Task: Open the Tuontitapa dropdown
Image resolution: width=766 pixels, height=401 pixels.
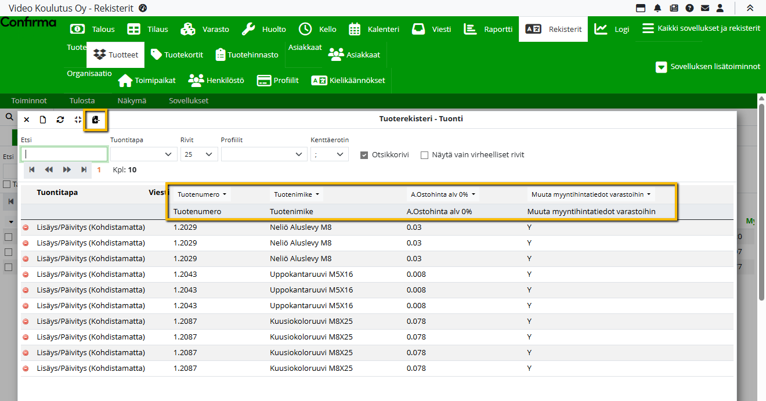Action: point(144,154)
